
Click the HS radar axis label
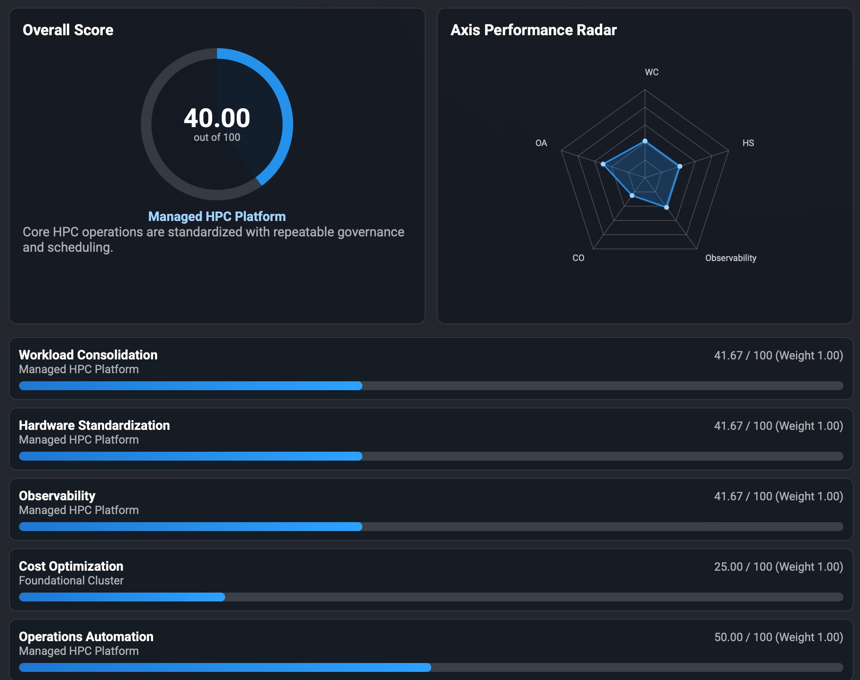tap(748, 143)
